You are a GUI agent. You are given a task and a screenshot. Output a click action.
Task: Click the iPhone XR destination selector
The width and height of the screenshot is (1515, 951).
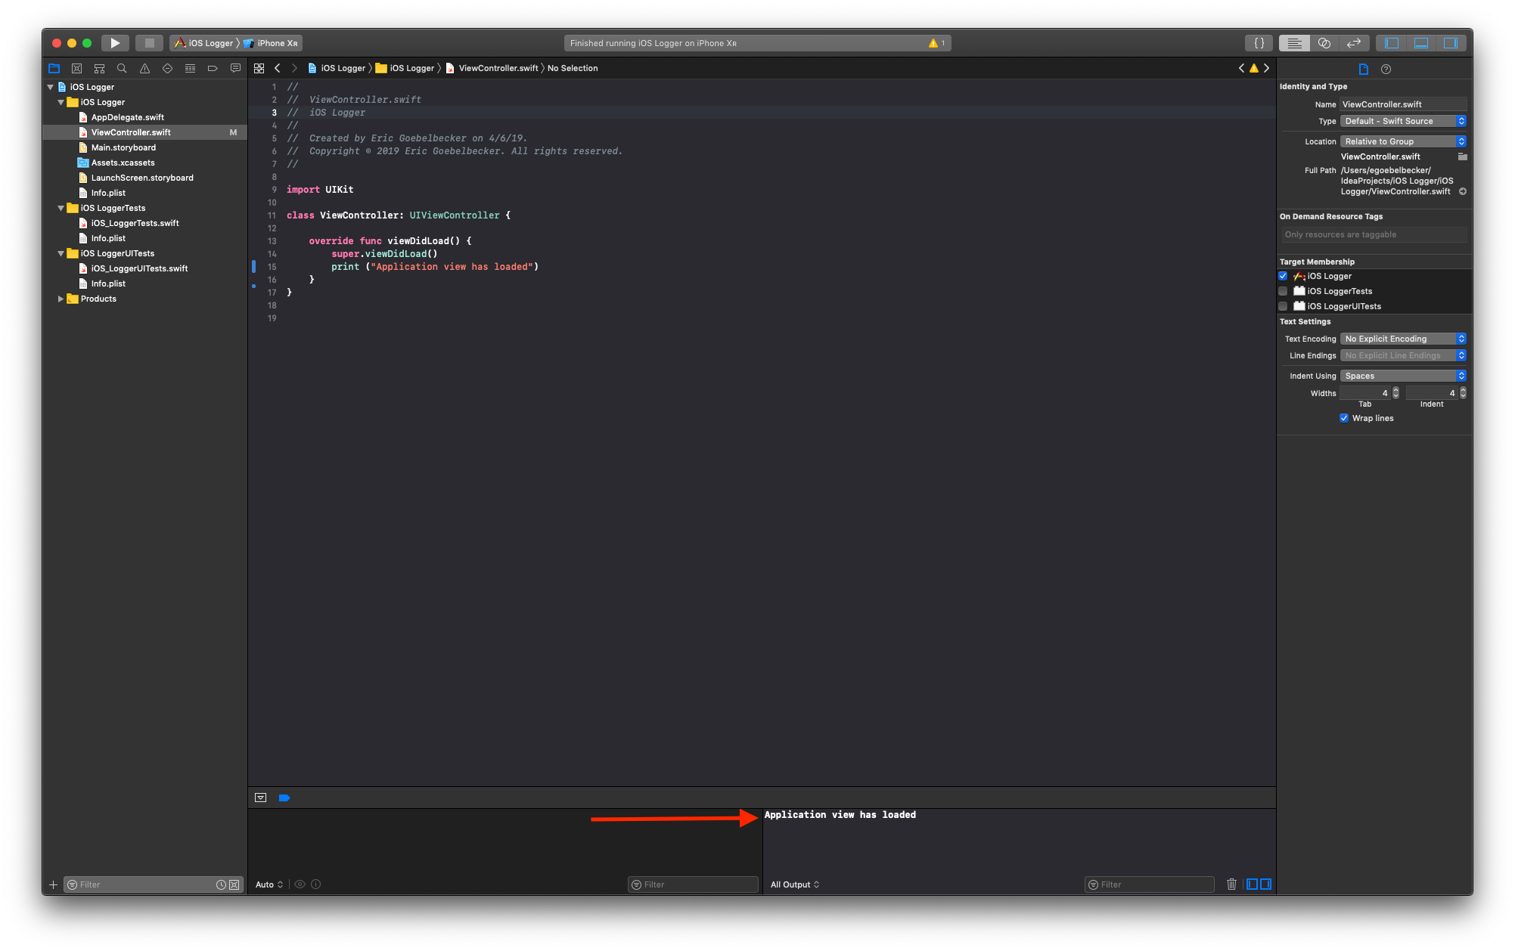[276, 43]
